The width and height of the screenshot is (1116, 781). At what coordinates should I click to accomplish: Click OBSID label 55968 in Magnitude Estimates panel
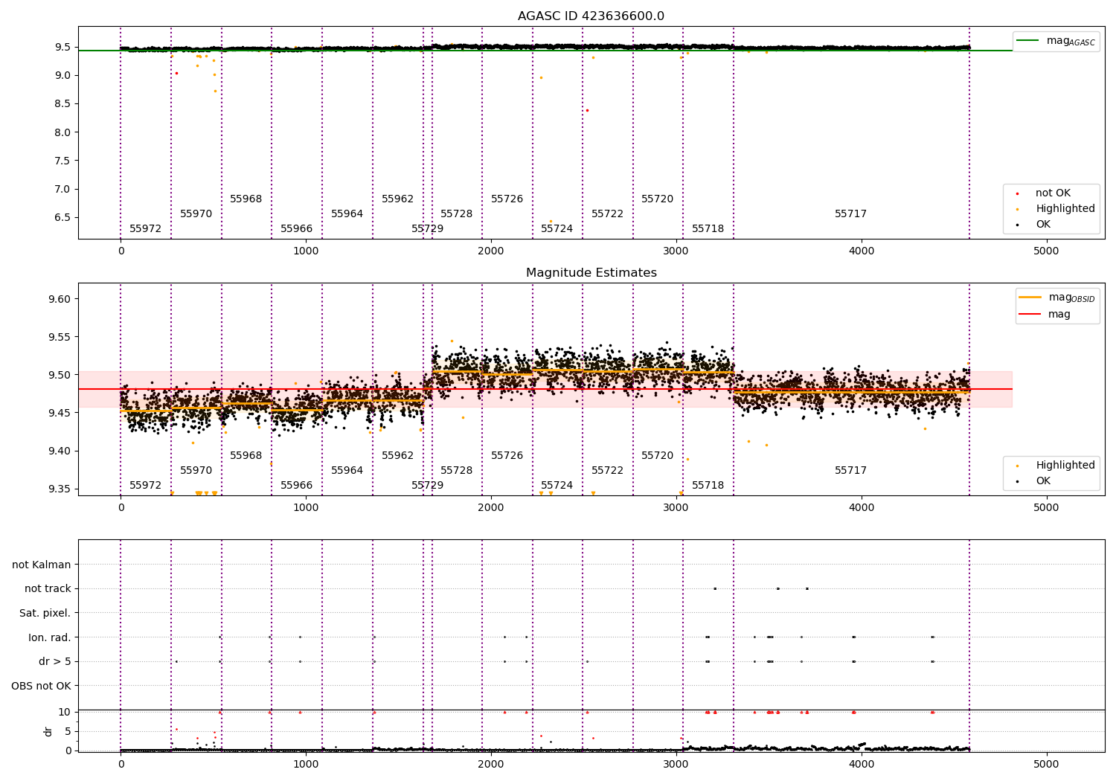pos(246,456)
